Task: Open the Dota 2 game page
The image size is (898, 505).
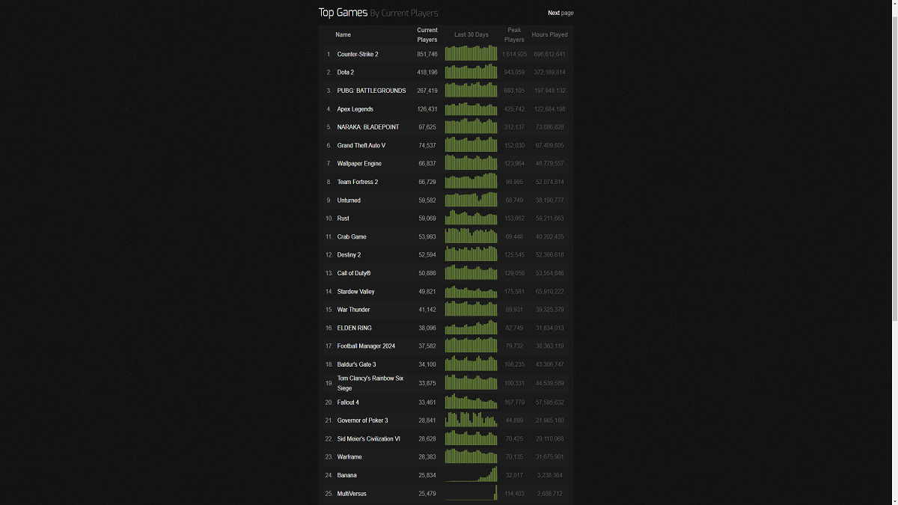Action: pos(346,72)
